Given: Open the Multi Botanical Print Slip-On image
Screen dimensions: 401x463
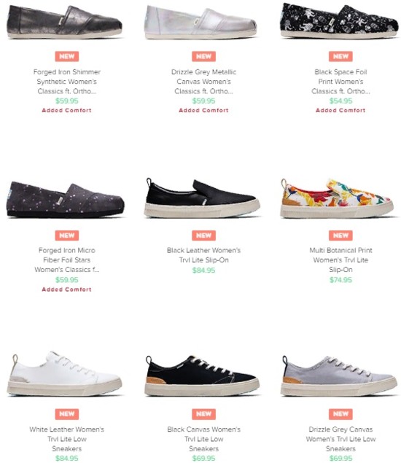Looking at the screenshot, I should (338, 198).
